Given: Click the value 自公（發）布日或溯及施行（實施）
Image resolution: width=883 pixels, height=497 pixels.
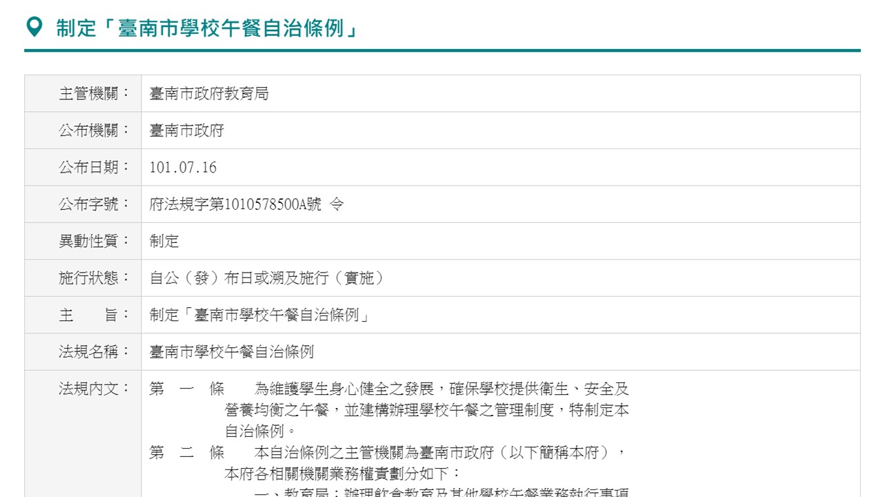Looking at the screenshot, I should pyautogui.click(x=267, y=278).
